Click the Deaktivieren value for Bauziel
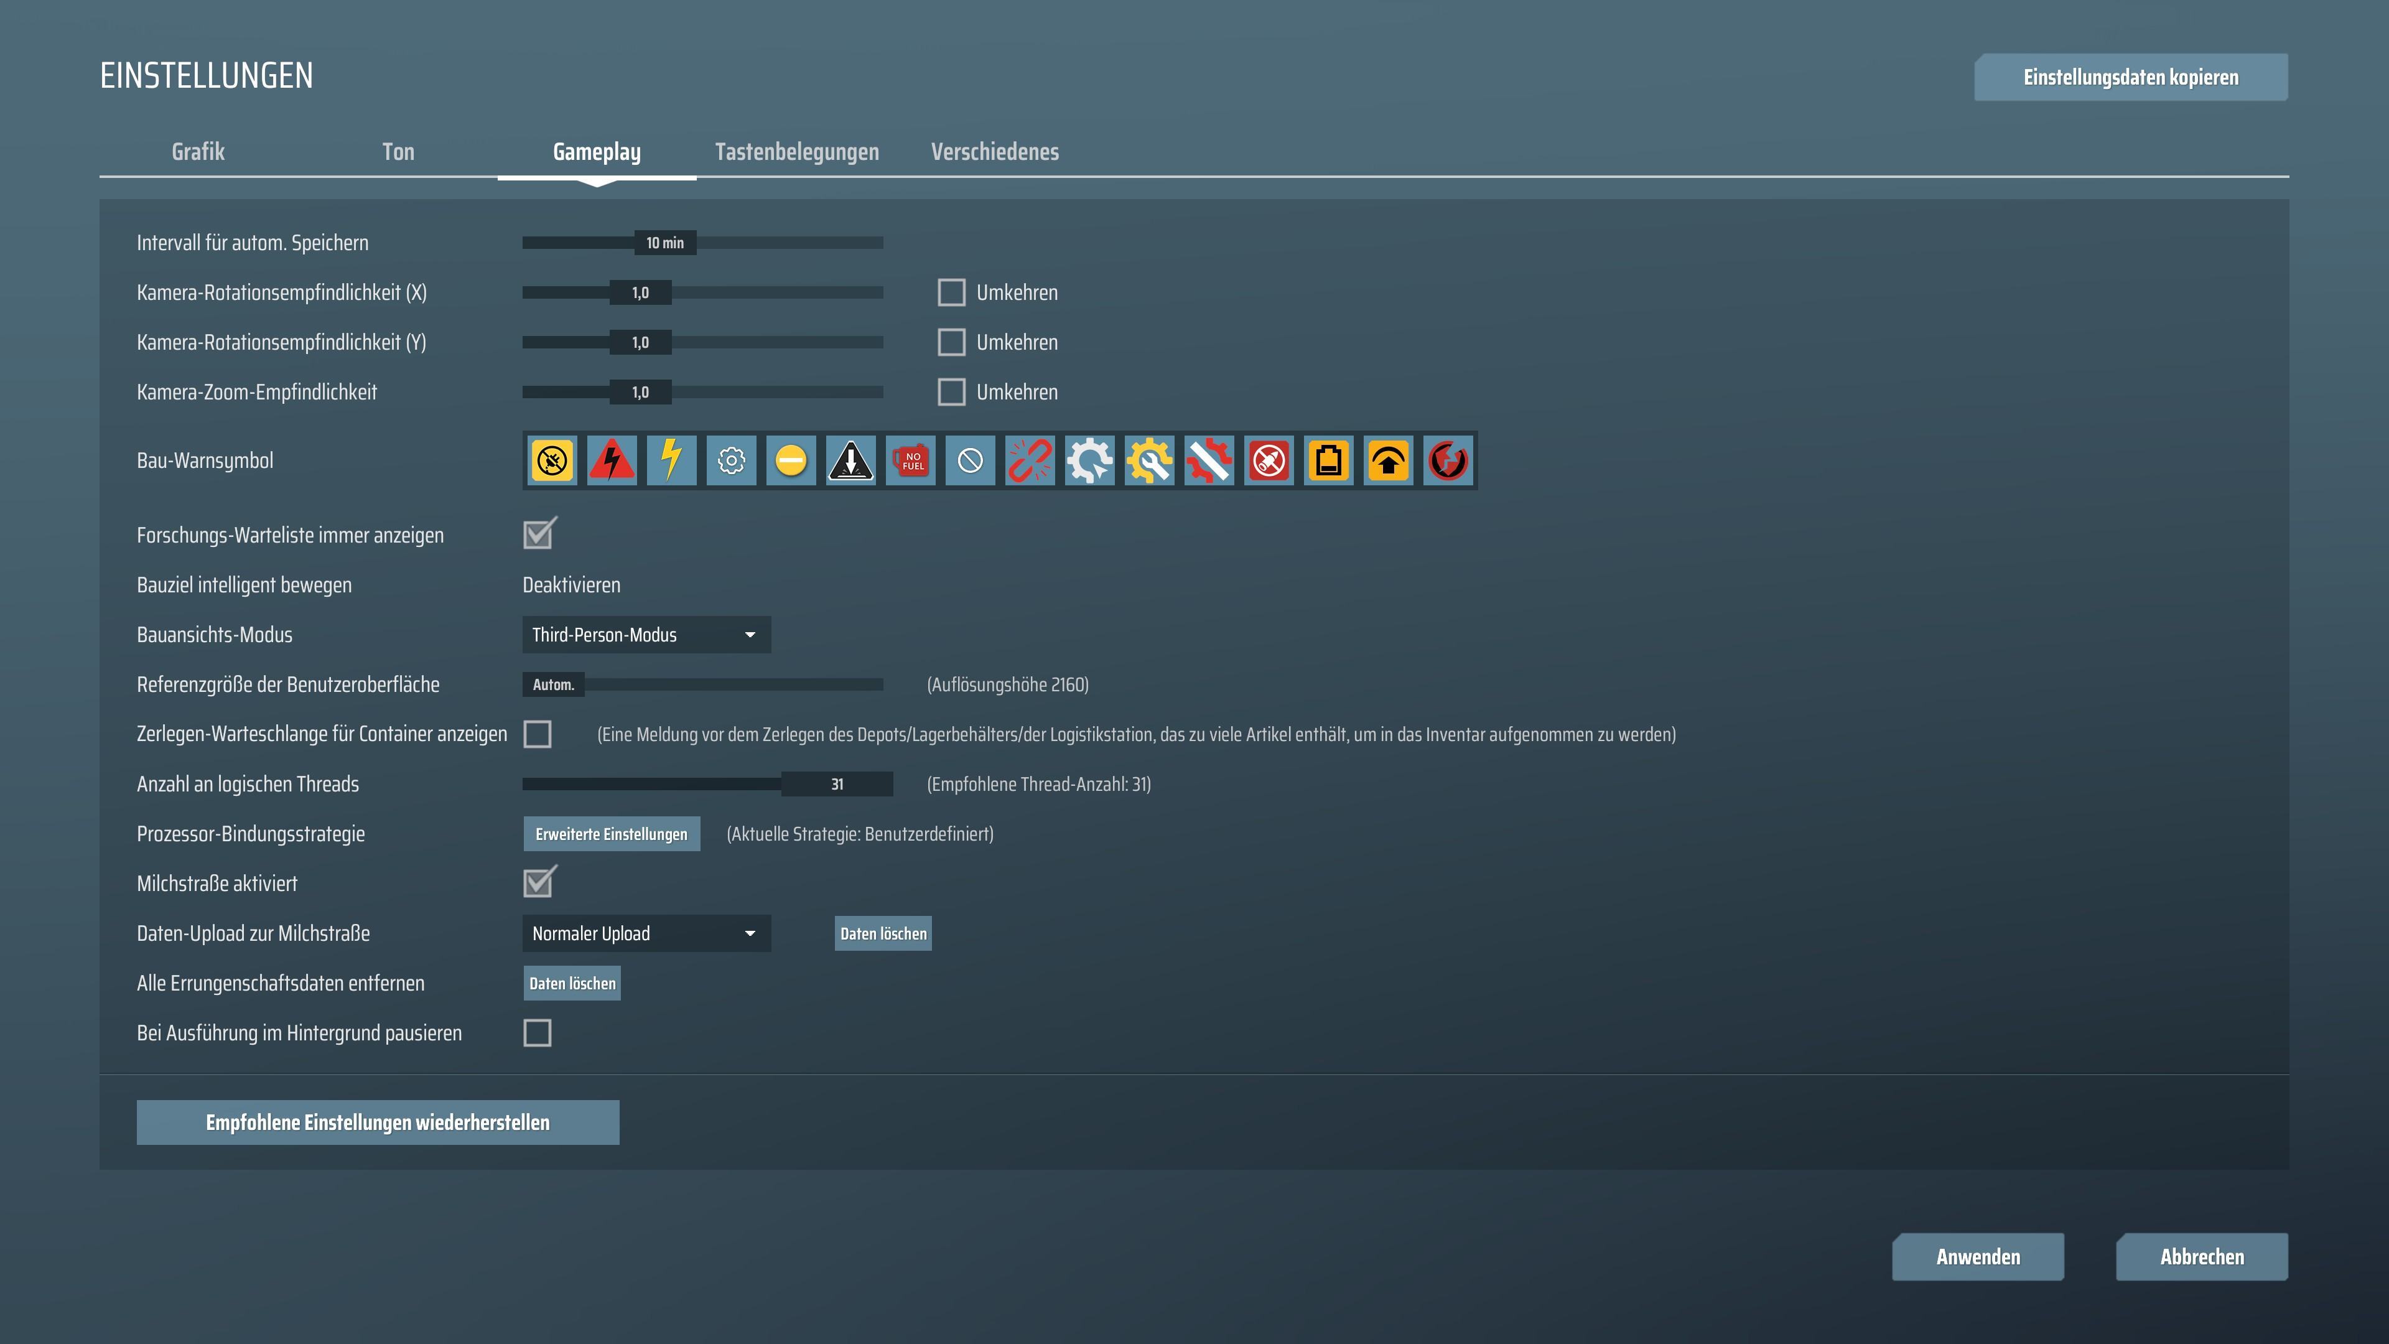2389x1344 pixels. [x=571, y=586]
